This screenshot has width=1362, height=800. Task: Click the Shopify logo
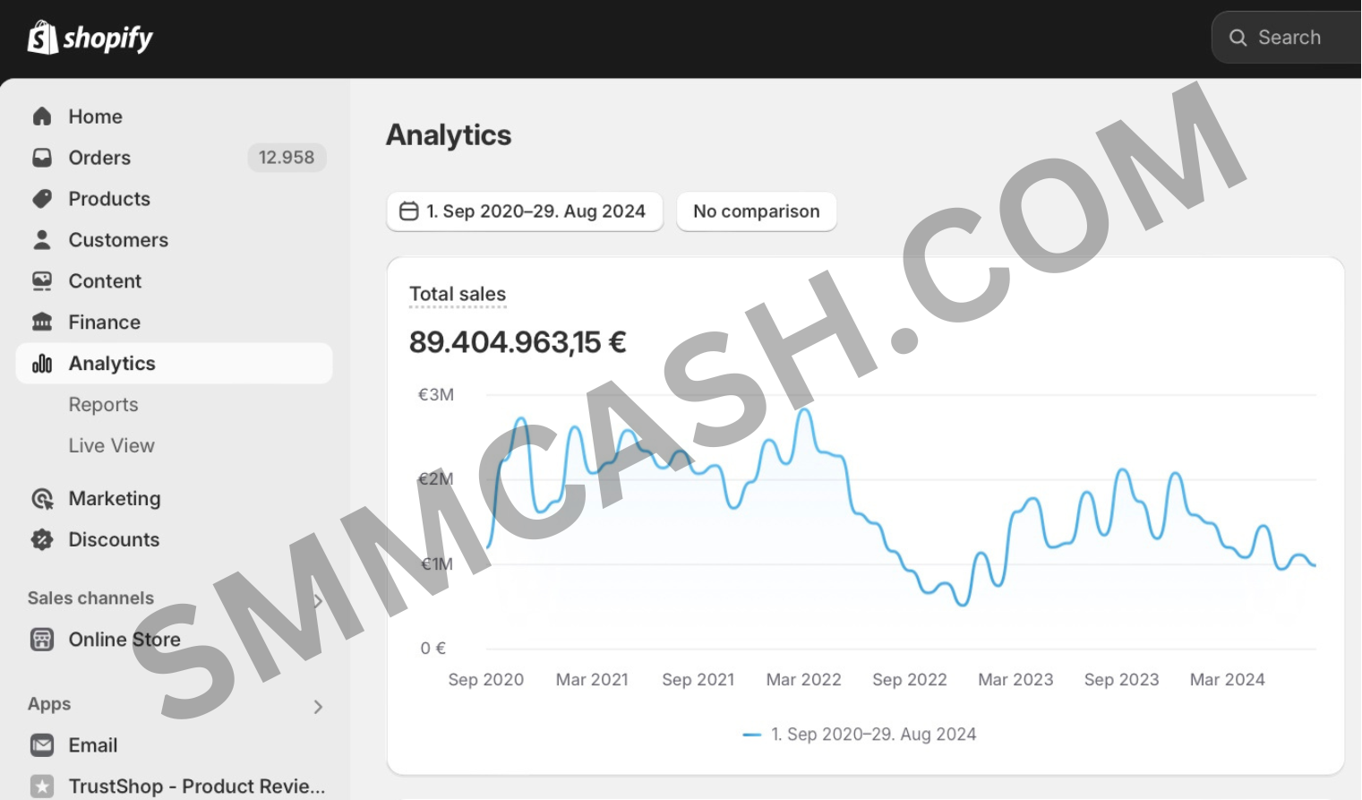pos(89,38)
